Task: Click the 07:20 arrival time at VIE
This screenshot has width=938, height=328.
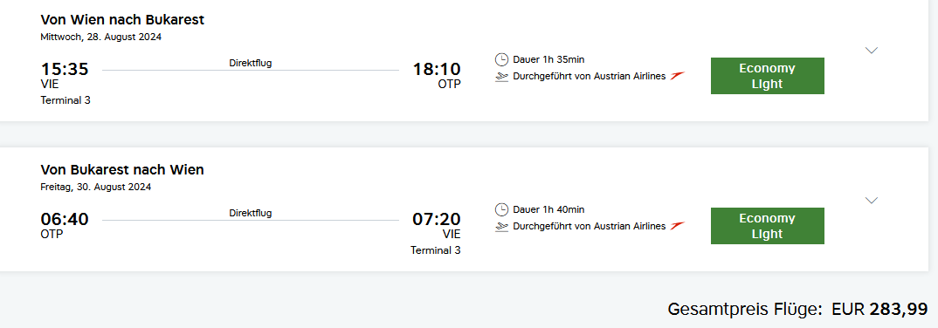Action: (437, 219)
